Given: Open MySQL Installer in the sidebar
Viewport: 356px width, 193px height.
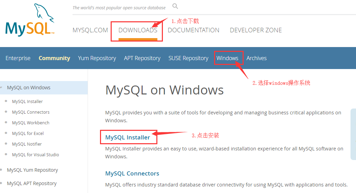Looking at the screenshot, I should [x=27, y=101].
